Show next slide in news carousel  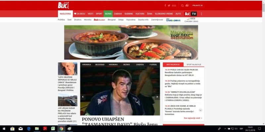click(157, 97)
